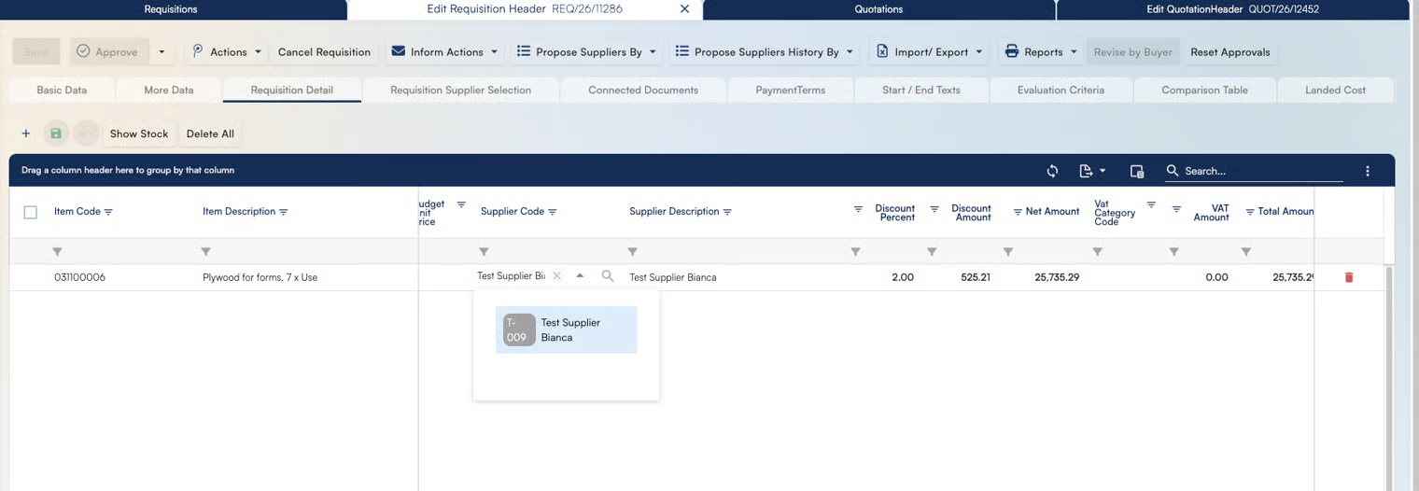Click the add new row plus icon
The width and height of the screenshot is (1419, 491).
(x=26, y=133)
